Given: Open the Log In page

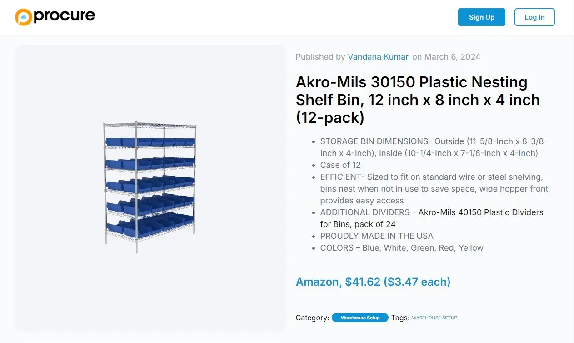Looking at the screenshot, I should (534, 17).
